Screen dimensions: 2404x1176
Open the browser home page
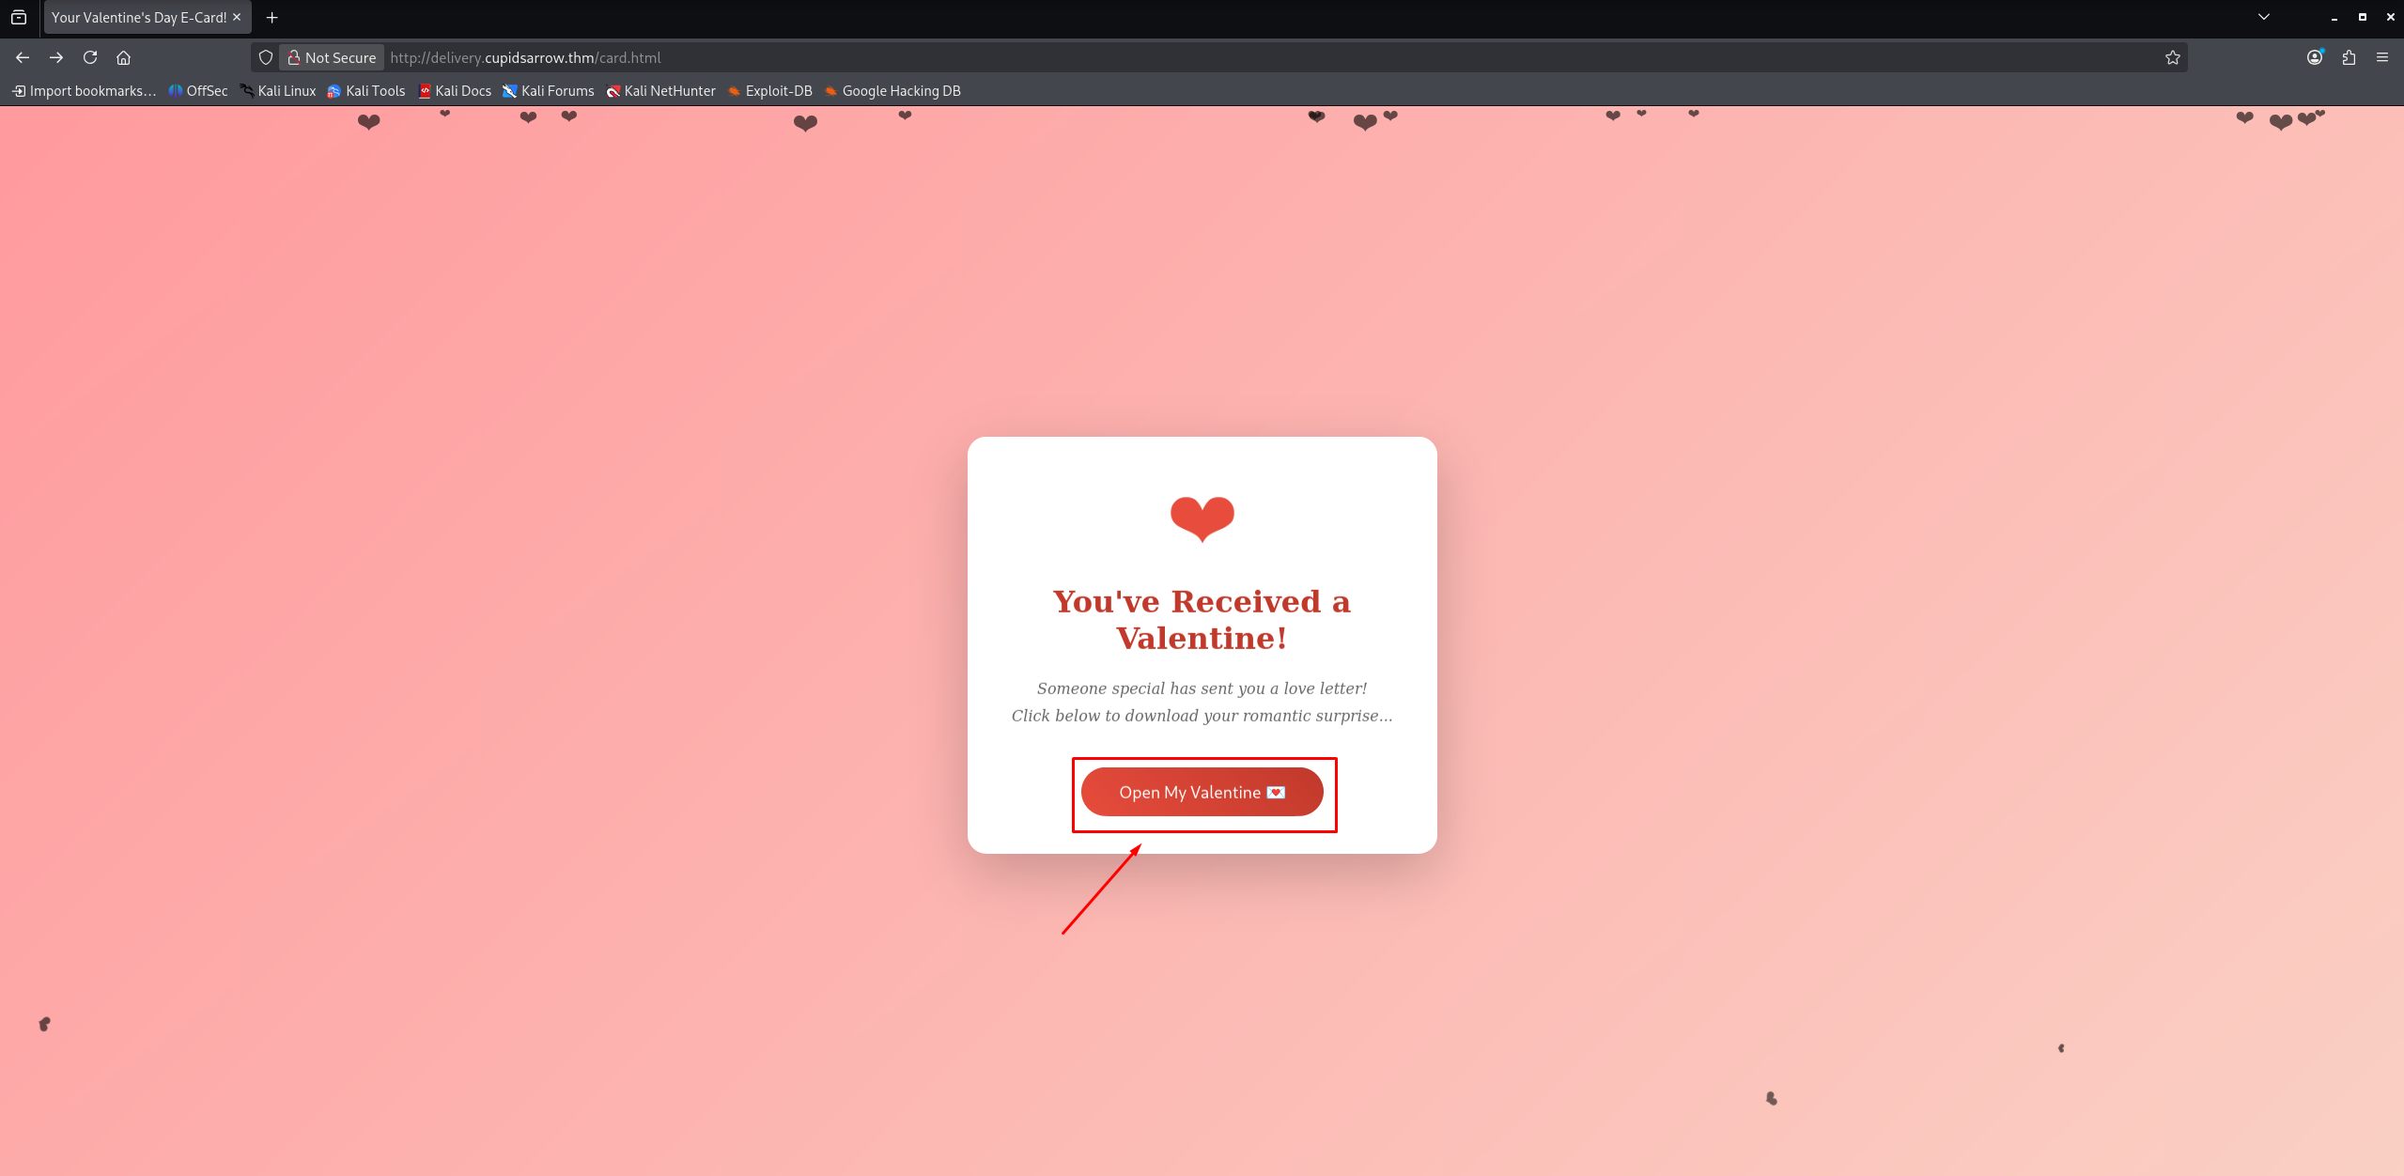(123, 57)
